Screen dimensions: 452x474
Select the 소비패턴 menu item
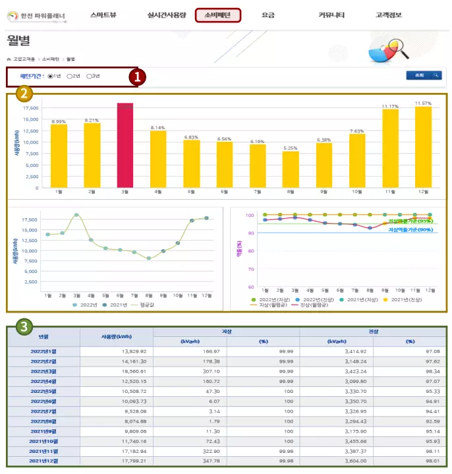(217, 15)
